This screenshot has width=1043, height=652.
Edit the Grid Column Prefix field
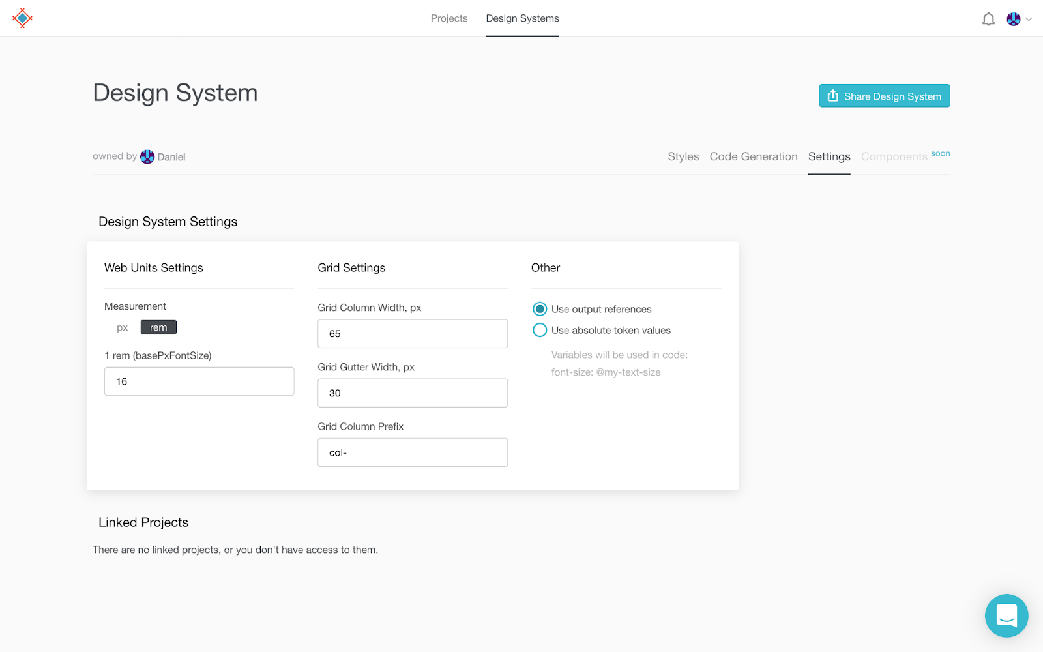pyautogui.click(x=413, y=452)
